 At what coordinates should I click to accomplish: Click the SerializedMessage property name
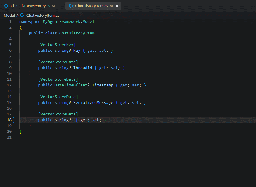coord(93,103)
